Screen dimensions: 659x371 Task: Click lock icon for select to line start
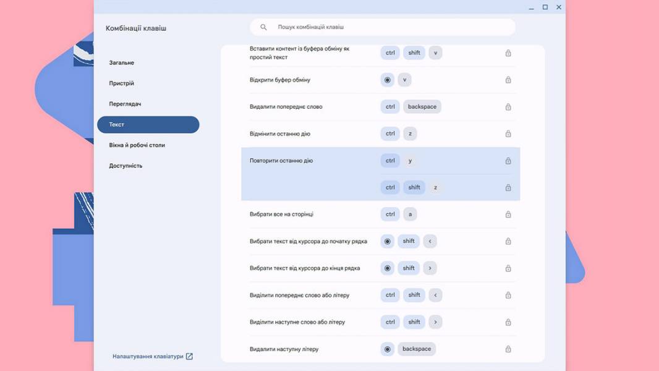point(508,241)
